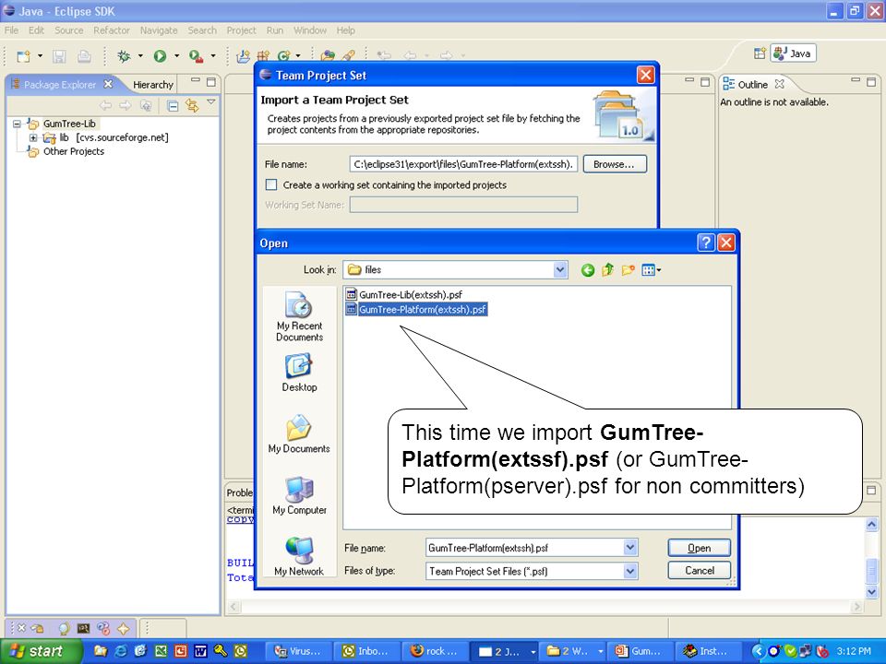Viewport: 886px width, 664px height.
Task: Click the File name field in Team Project Set
Action: 463,164
